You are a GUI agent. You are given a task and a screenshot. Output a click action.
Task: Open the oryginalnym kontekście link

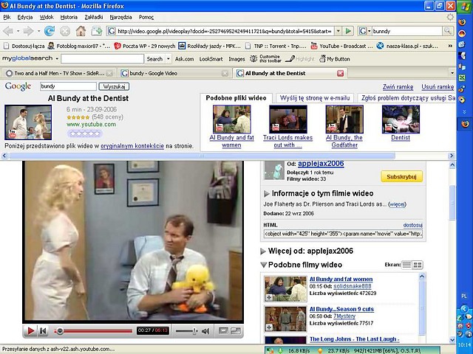click(x=132, y=146)
